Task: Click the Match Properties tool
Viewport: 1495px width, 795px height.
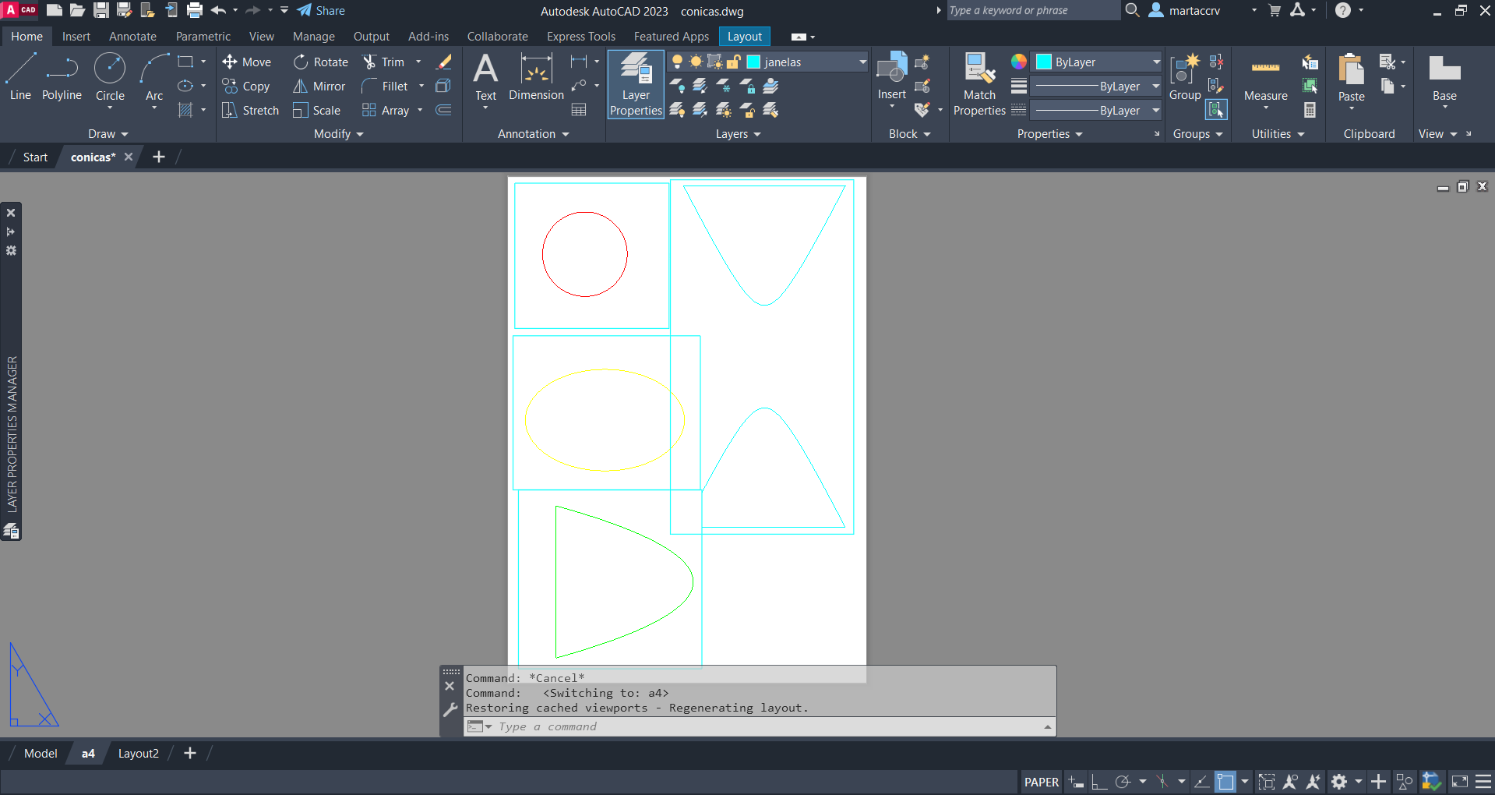Action: pyautogui.click(x=979, y=84)
